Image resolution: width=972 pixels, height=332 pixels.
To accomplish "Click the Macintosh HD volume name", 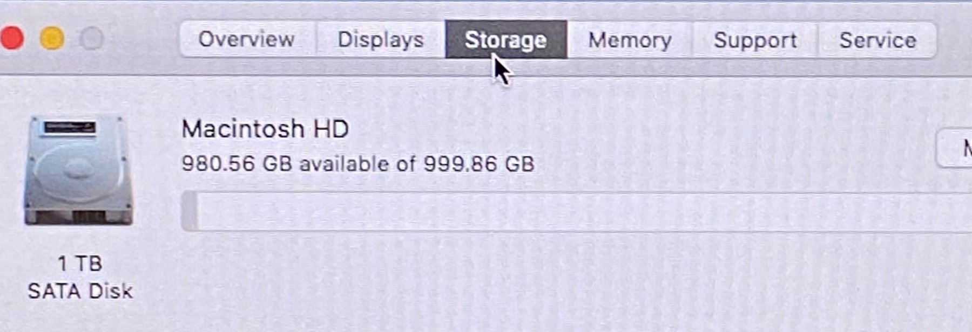I will 265,129.
